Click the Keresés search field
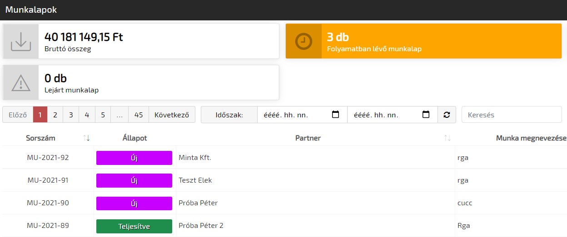The image size is (567, 237). tap(512, 115)
